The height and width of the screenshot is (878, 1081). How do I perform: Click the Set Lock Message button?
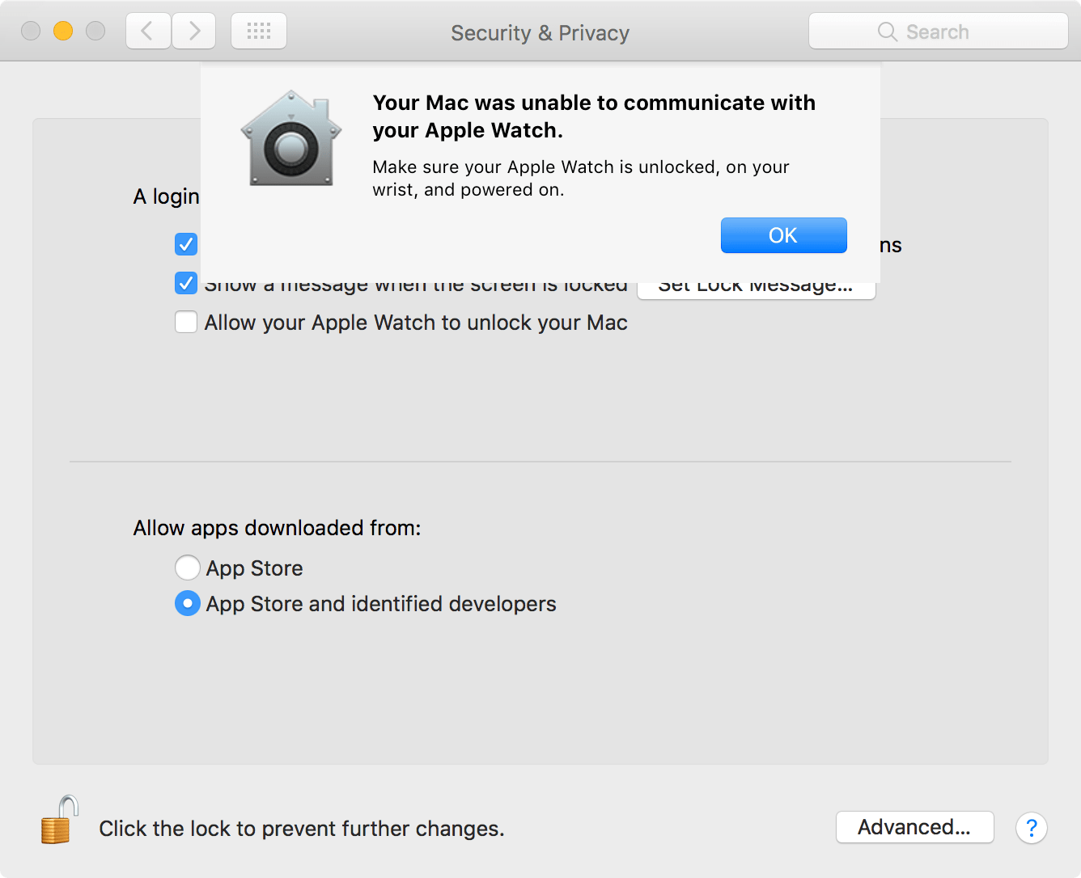pos(757,290)
